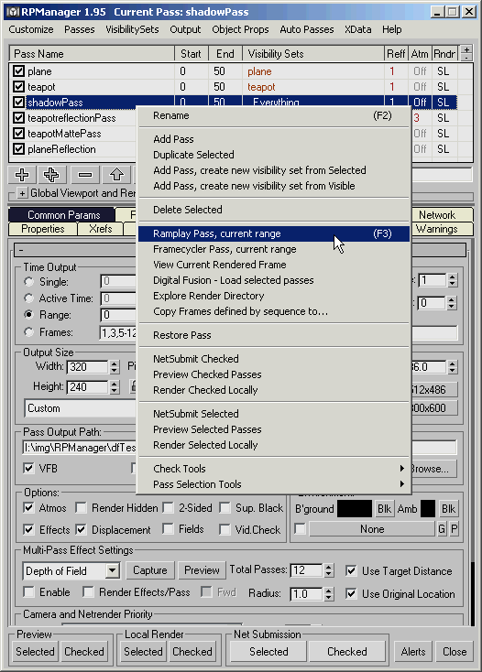Click the B'ground black color swatch

pyautogui.click(x=355, y=509)
